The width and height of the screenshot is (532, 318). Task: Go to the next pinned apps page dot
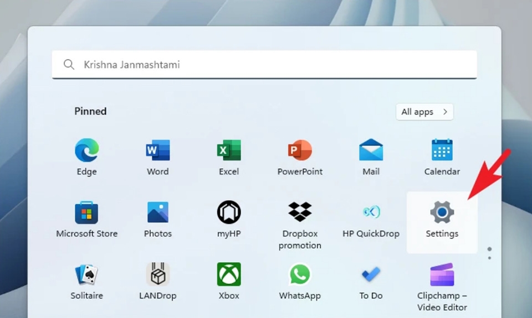[x=489, y=258]
